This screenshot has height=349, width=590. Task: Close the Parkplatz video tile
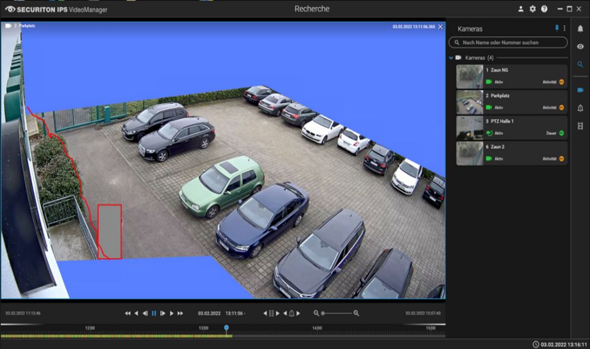[441, 26]
